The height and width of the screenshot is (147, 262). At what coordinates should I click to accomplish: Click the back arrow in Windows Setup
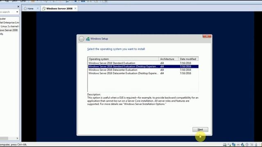pos(81,39)
